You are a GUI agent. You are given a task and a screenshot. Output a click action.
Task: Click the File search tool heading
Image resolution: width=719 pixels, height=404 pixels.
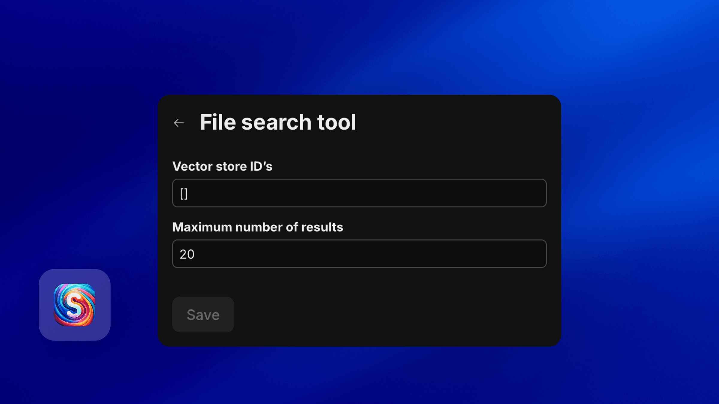pyautogui.click(x=278, y=122)
